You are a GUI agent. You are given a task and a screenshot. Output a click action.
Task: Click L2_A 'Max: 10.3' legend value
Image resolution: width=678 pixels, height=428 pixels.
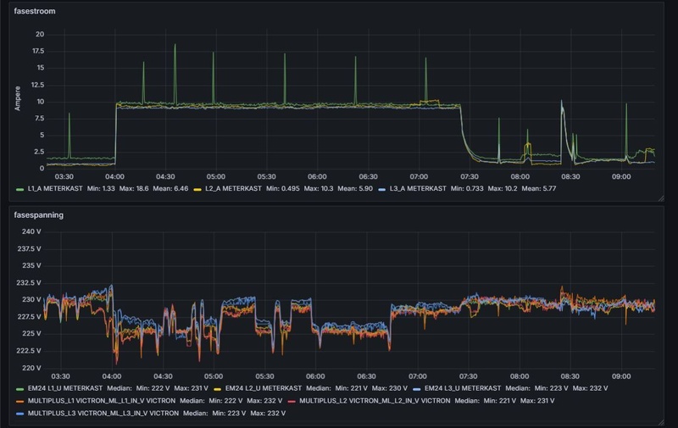click(x=319, y=188)
